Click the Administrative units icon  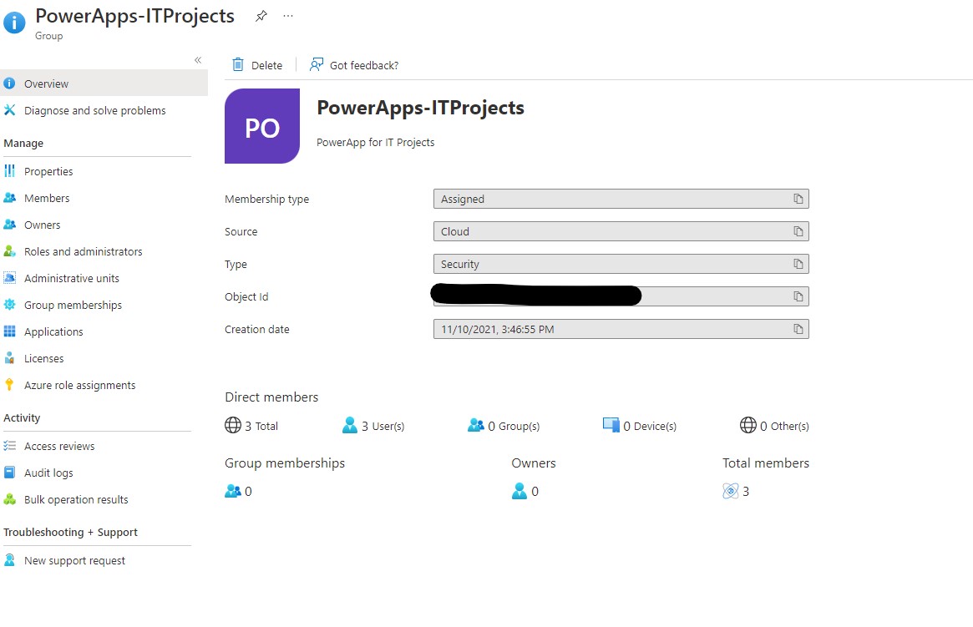(9, 278)
